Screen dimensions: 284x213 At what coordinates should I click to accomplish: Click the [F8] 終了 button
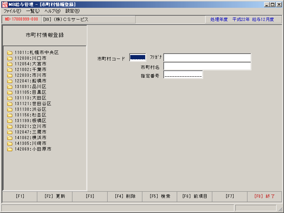click(264, 196)
